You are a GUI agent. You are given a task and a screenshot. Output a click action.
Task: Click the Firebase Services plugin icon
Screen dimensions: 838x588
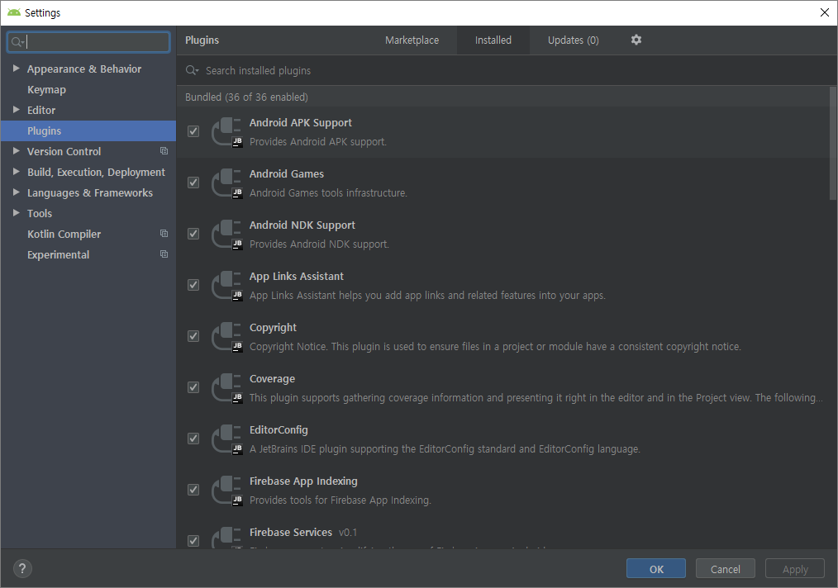[x=227, y=538]
